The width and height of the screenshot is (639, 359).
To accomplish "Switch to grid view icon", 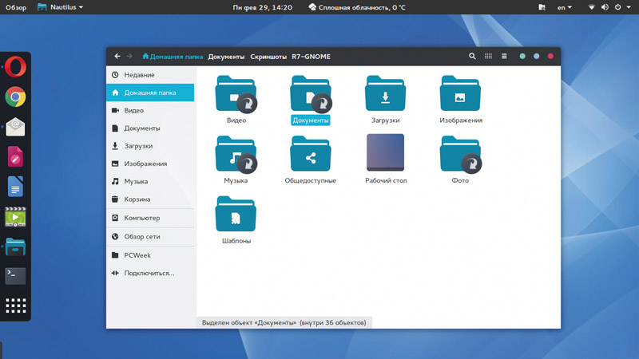I will click(x=488, y=56).
